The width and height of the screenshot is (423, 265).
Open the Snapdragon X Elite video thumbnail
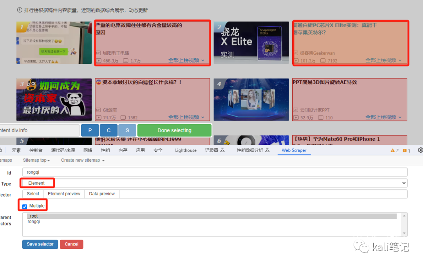pos(251,43)
